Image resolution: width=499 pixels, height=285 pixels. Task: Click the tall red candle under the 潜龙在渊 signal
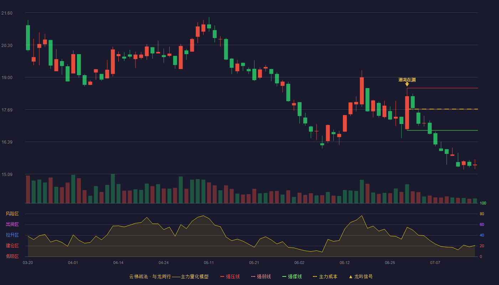[x=407, y=113]
